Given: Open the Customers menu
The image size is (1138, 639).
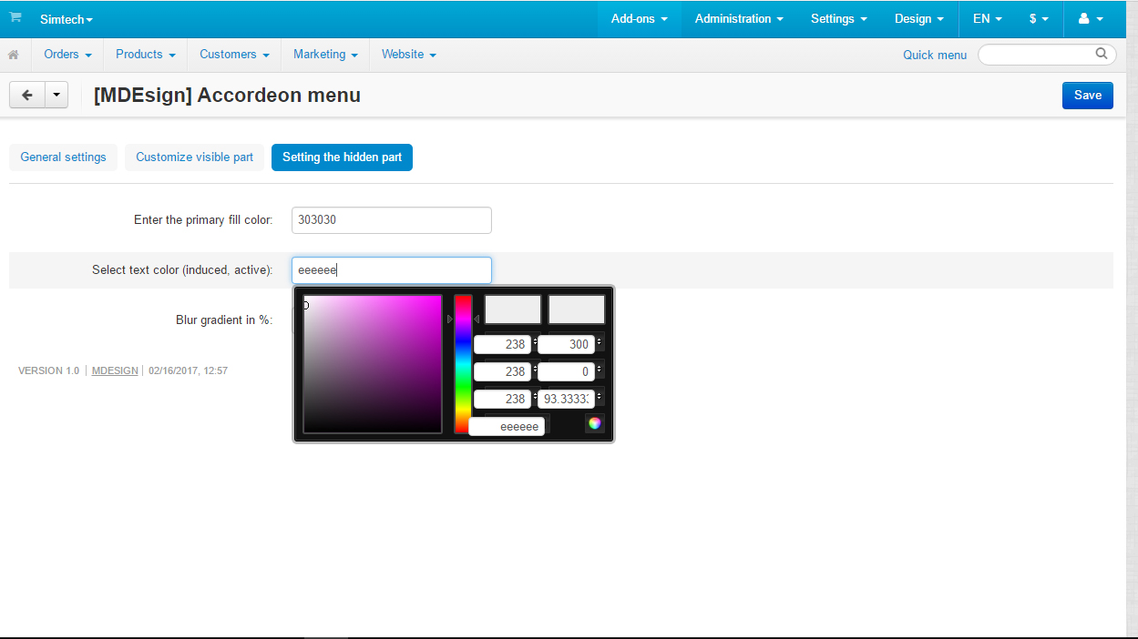Looking at the screenshot, I should (x=234, y=55).
